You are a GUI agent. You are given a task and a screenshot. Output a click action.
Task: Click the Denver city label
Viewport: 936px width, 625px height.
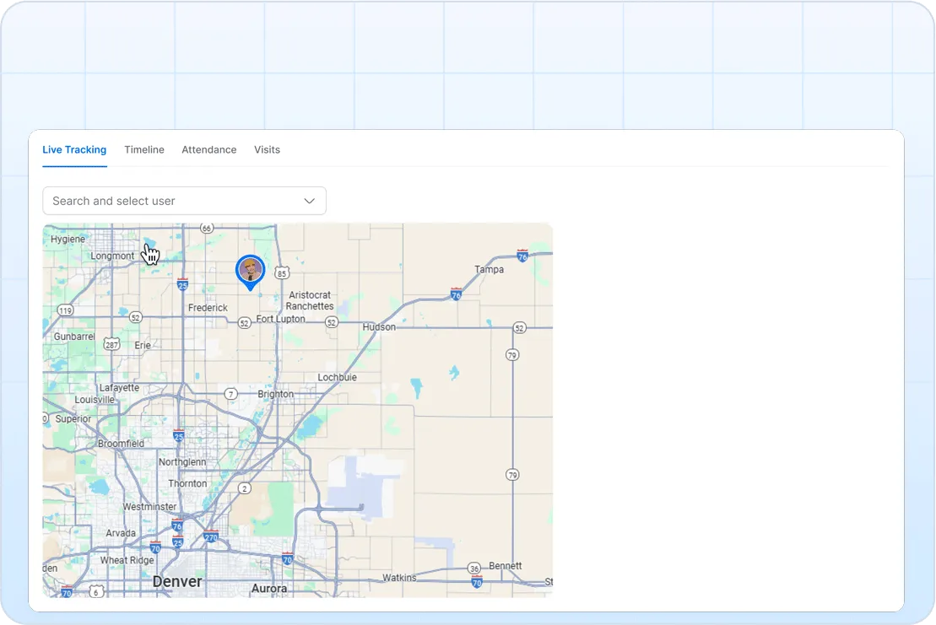pyautogui.click(x=177, y=581)
